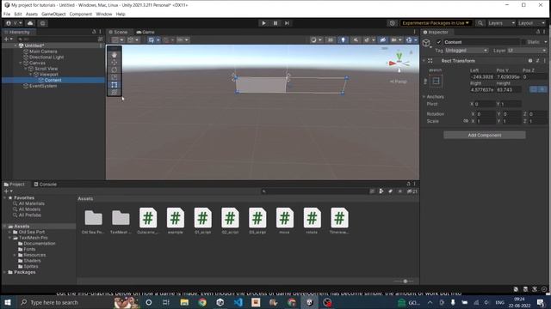Click the orientation gizmo red X axis
Image resolution: width=551 pixels, height=309 pixels.
[x=392, y=64]
